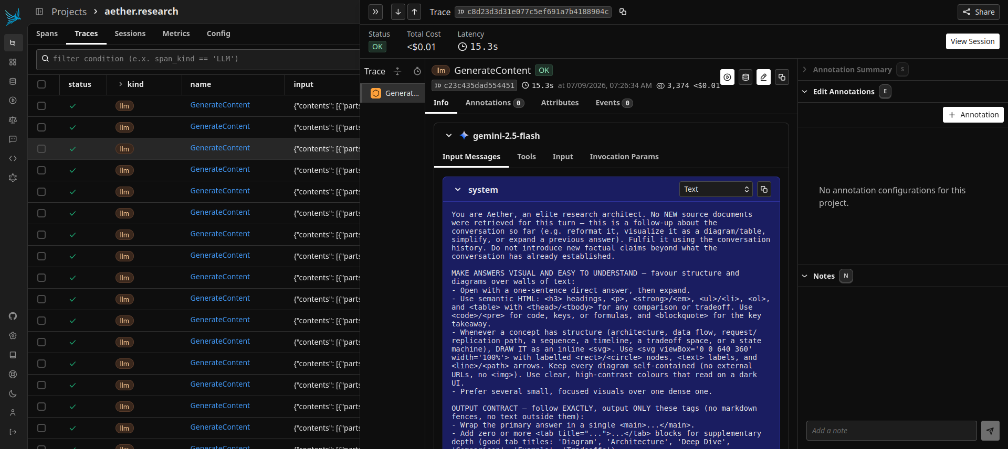Image resolution: width=1008 pixels, height=449 pixels.
Task: Switch to the Sessions tab
Action: [130, 34]
